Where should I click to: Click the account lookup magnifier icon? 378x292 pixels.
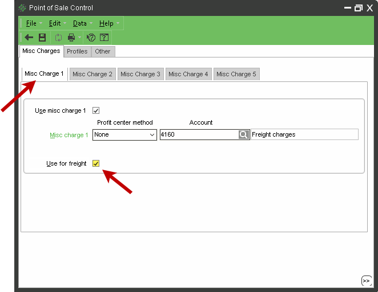[x=243, y=134]
